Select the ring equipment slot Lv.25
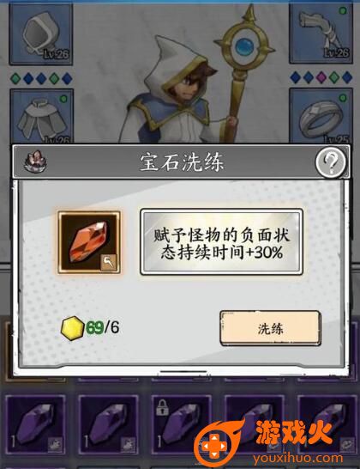Image resolution: width=360 pixels, height=469 pixels. (x=321, y=115)
